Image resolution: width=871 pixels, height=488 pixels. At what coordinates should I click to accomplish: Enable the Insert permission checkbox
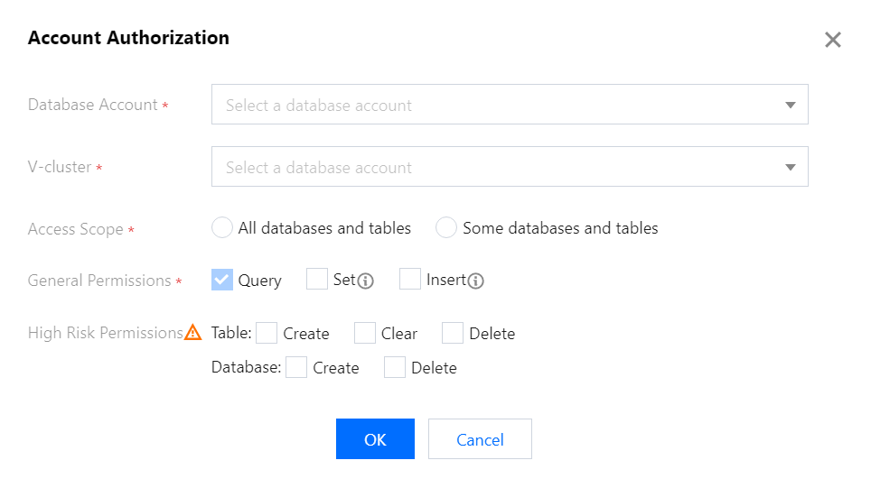coord(411,280)
